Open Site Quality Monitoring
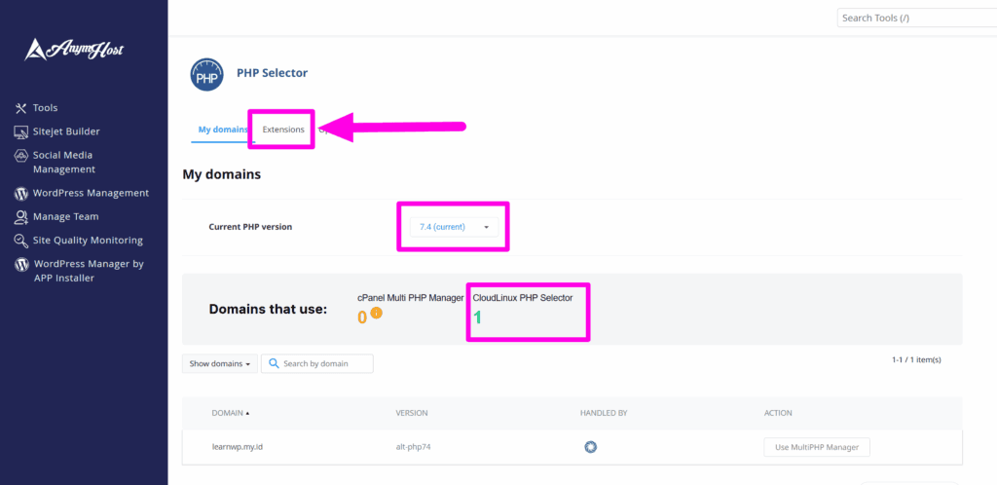The height and width of the screenshot is (485, 997). pyautogui.click(x=88, y=241)
